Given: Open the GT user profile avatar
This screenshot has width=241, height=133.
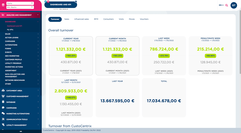Looking at the screenshot, I should pos(234,5).
